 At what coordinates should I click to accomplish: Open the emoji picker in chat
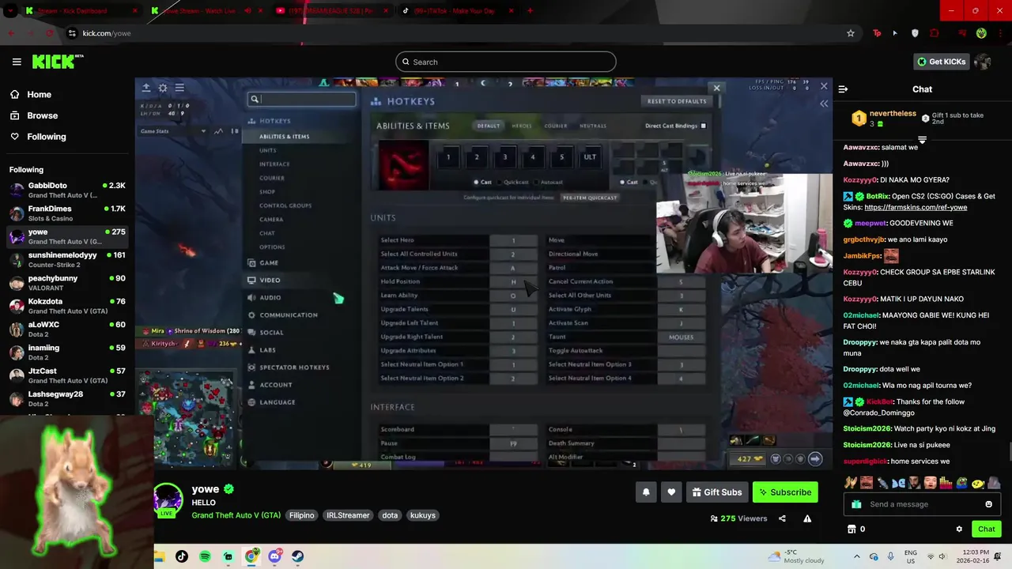(x=988, y=504)
